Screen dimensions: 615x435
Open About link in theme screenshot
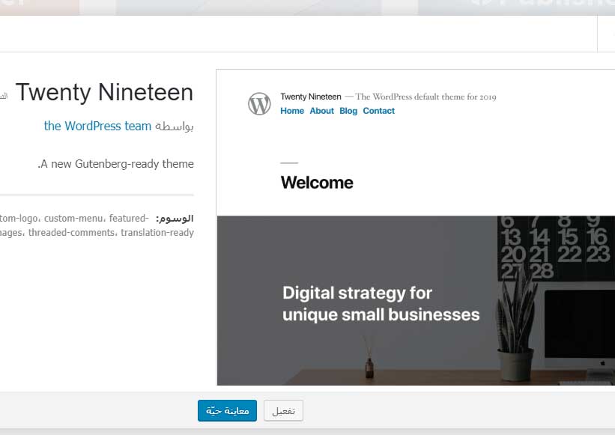(x=321, y=111)
